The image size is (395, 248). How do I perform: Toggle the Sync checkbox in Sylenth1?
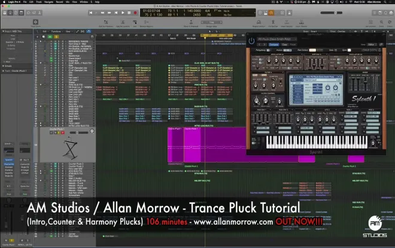point(349,50)
